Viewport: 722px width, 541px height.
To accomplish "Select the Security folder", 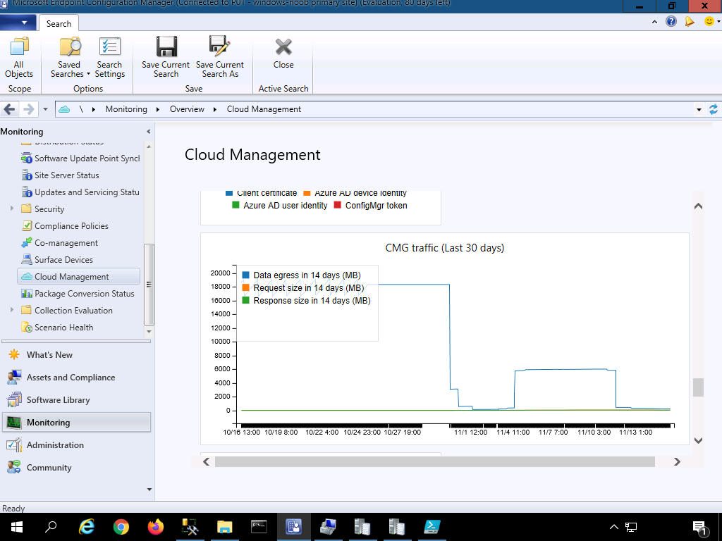I will 43,209.
